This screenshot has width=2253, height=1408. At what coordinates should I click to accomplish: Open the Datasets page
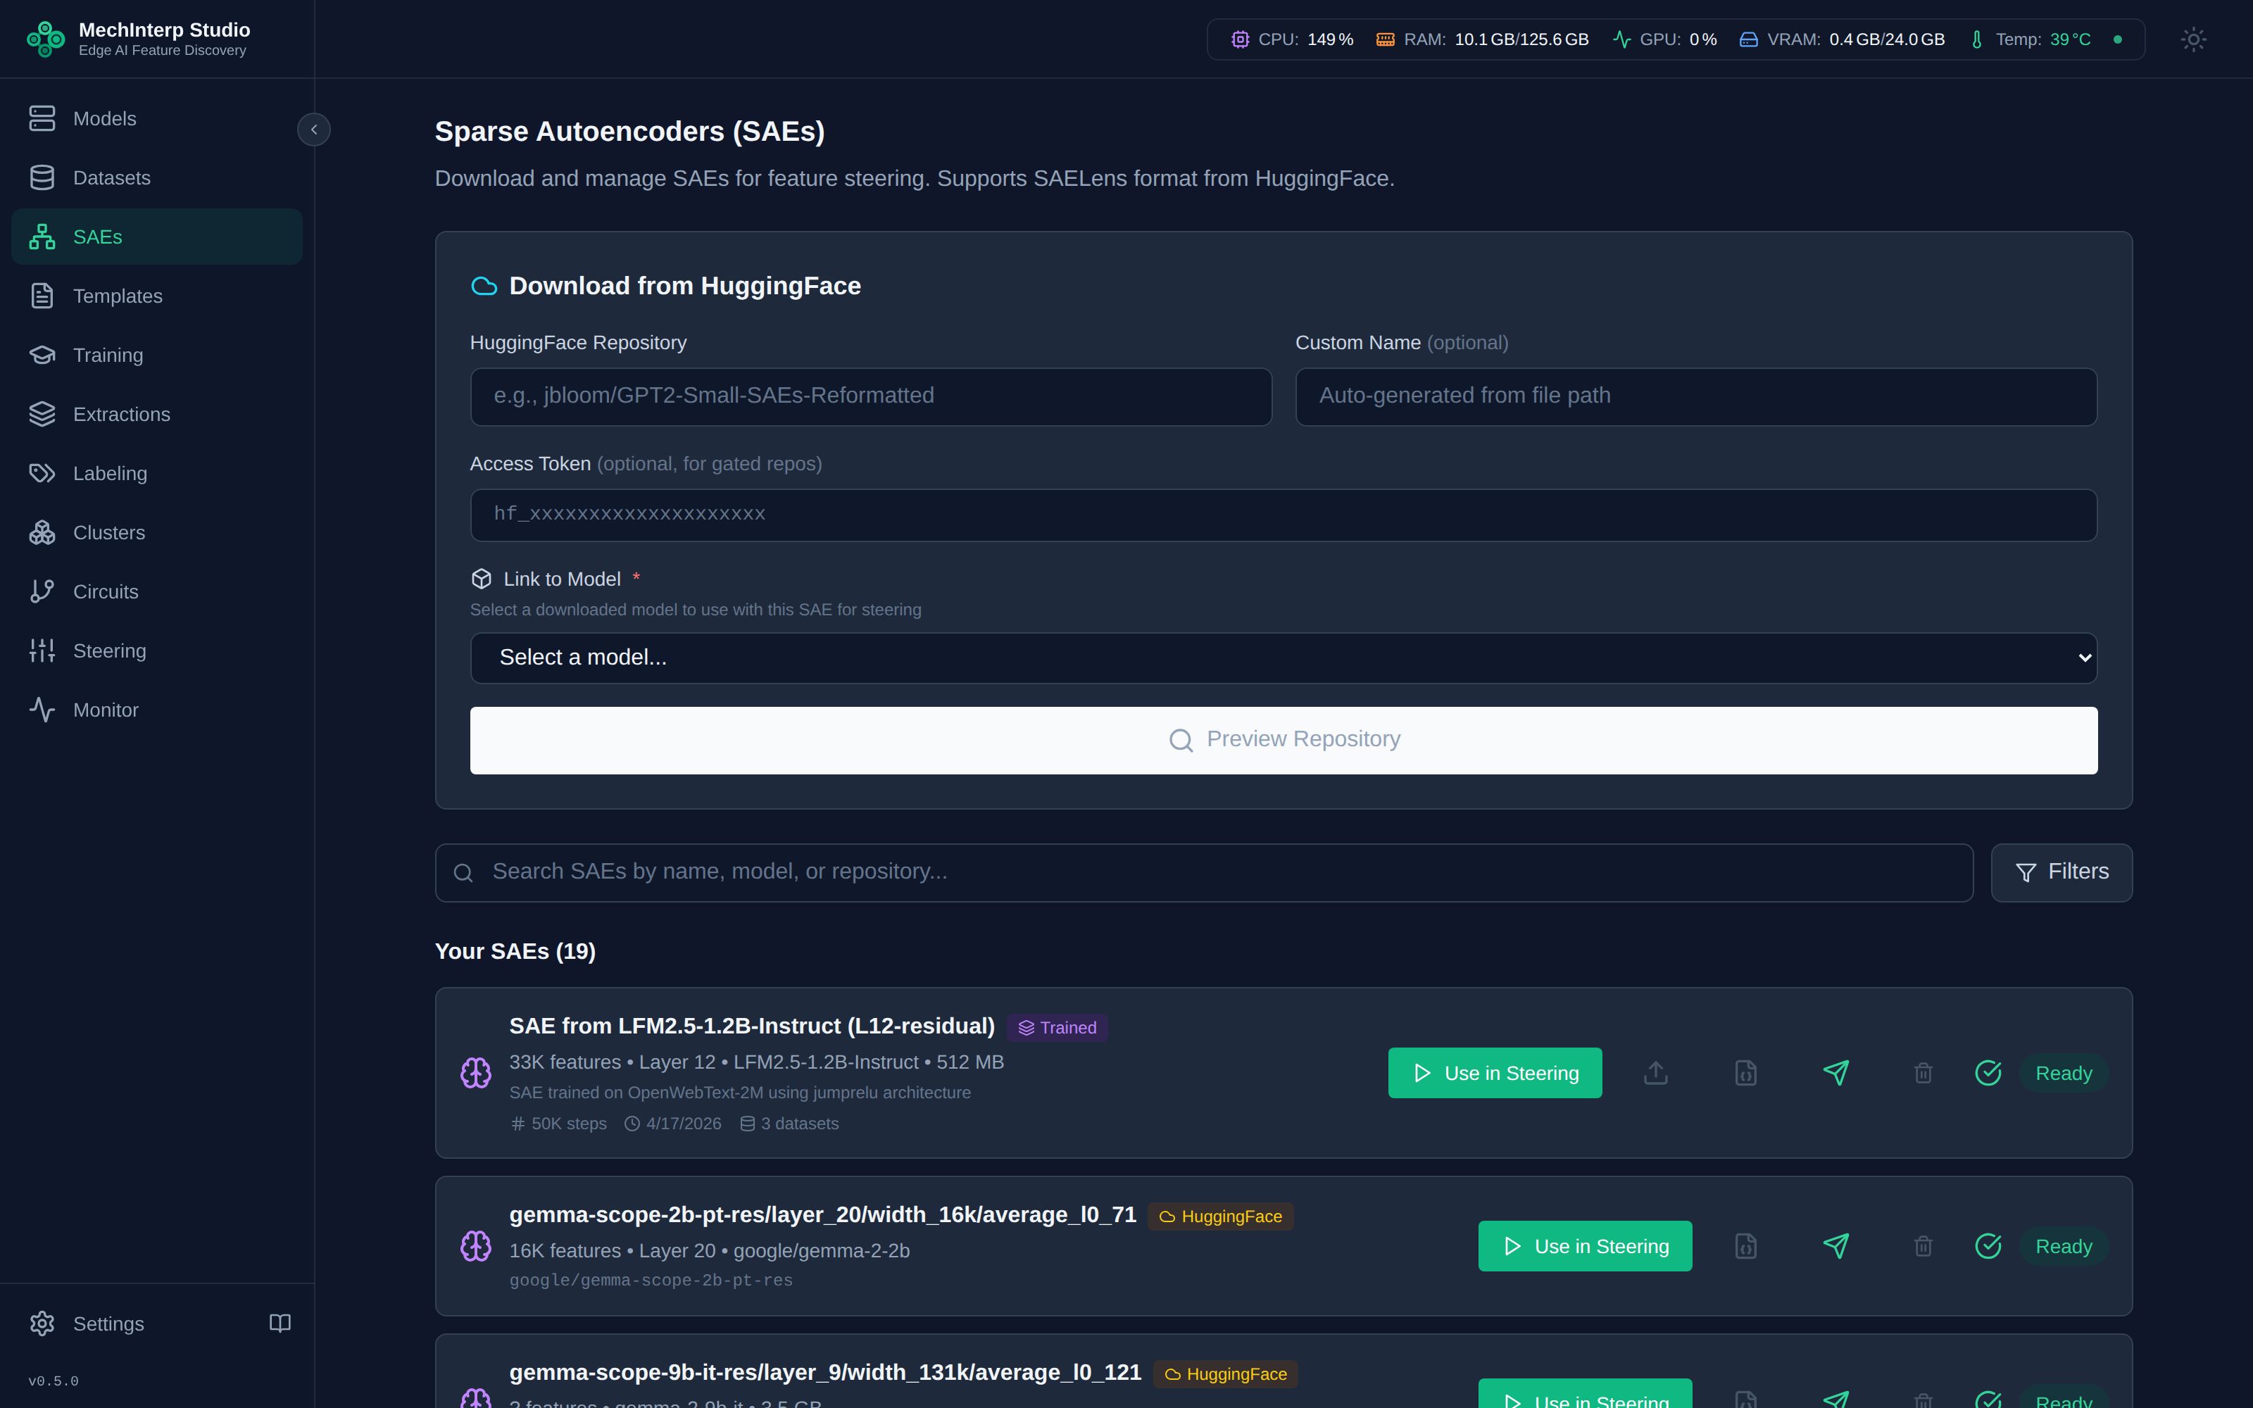point(156,178)
